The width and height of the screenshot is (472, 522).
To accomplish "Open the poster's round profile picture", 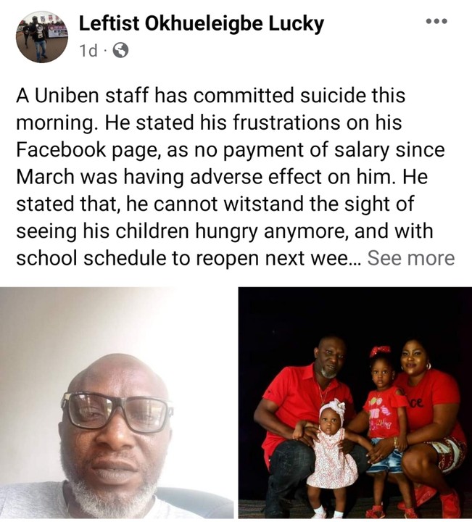I will point(41,37).
